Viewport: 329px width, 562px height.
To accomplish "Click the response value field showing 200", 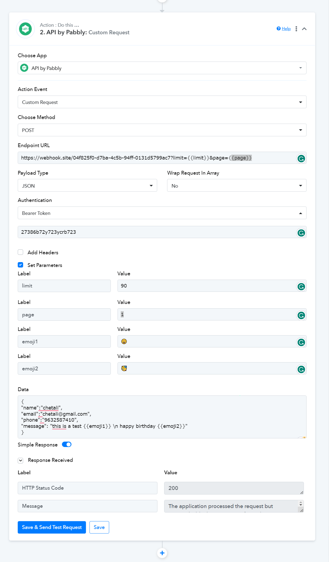I will click(234, 488).
